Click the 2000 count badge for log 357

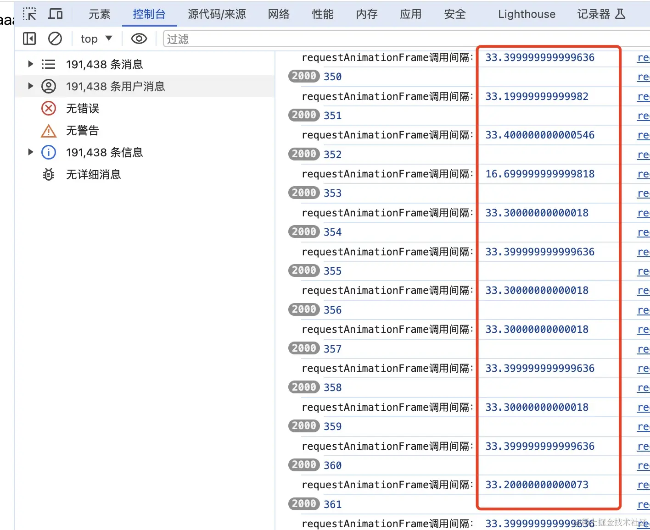[x=304, y=348]
